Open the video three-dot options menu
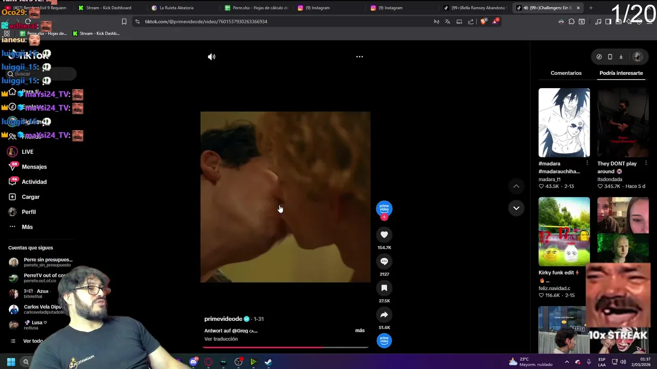 [x=359, y=57]
